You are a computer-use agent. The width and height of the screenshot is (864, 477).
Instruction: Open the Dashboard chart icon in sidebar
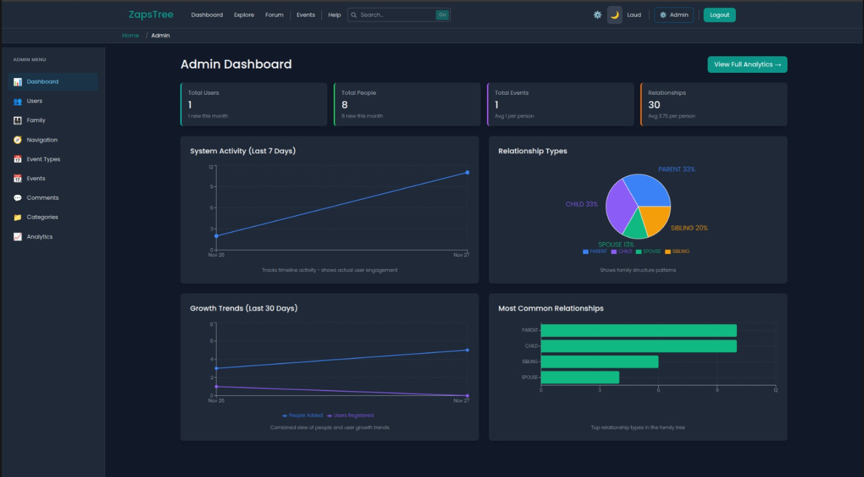[17, 82]
